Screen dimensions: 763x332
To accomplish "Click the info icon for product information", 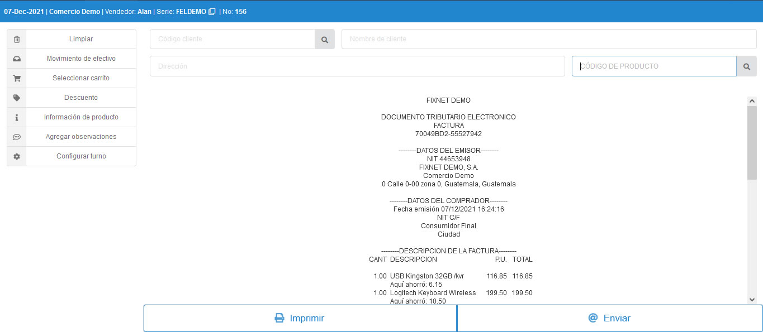I will [x=17, y=117].
